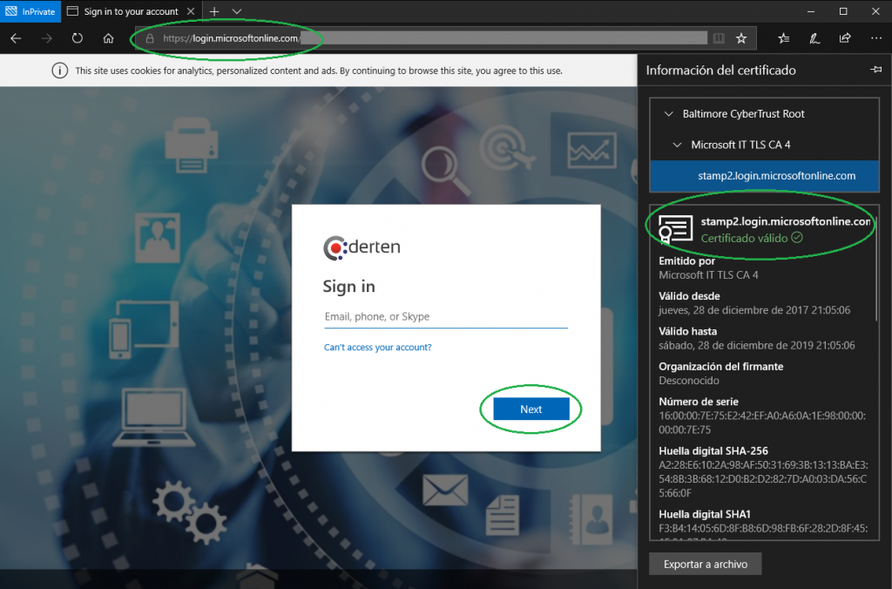
Task: Open reading view icon in address bar
Action: [719, 38]
